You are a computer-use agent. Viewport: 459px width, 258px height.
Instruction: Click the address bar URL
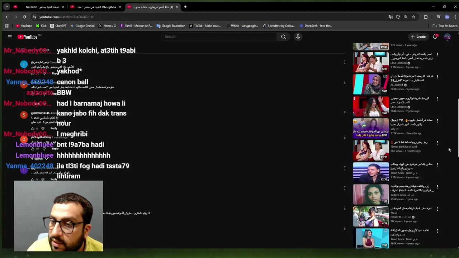[x=66, y=17]
